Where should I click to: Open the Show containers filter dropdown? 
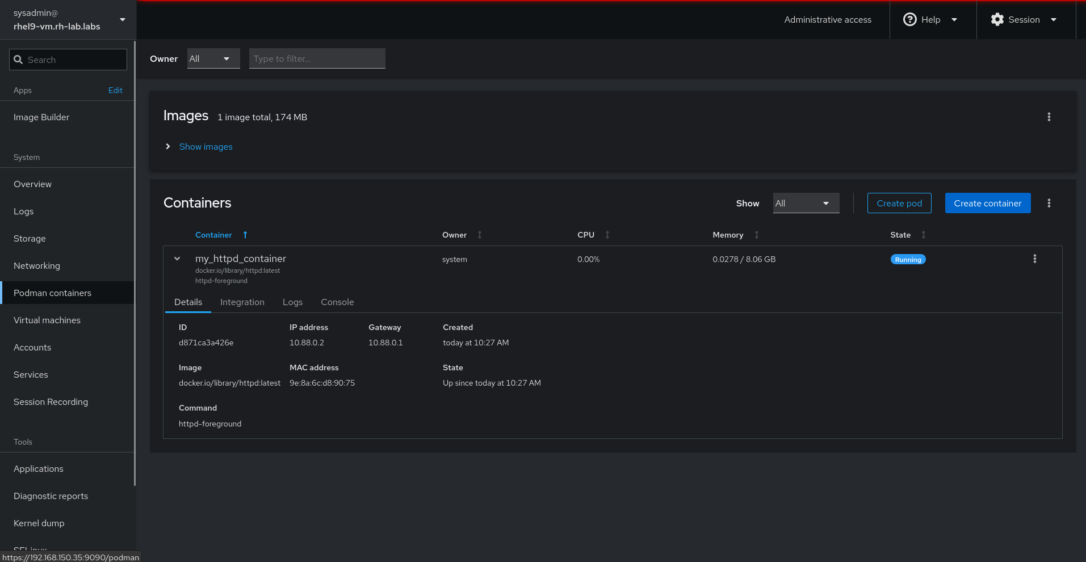click(806, 203)
